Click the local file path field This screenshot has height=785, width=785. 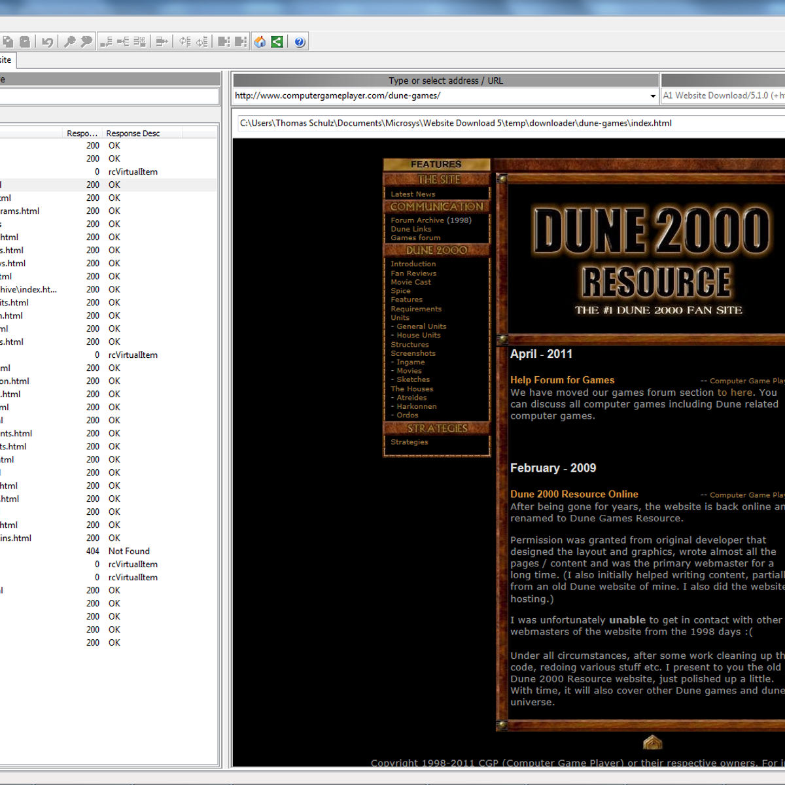coord(512,123)
